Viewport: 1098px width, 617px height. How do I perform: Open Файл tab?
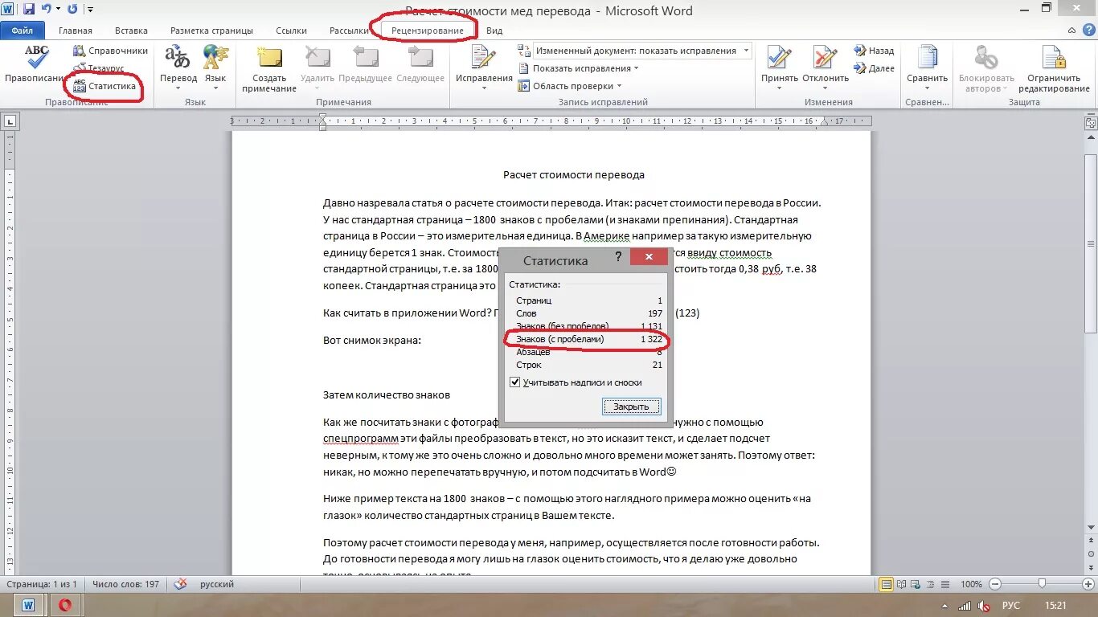click(x=22, y=31)
